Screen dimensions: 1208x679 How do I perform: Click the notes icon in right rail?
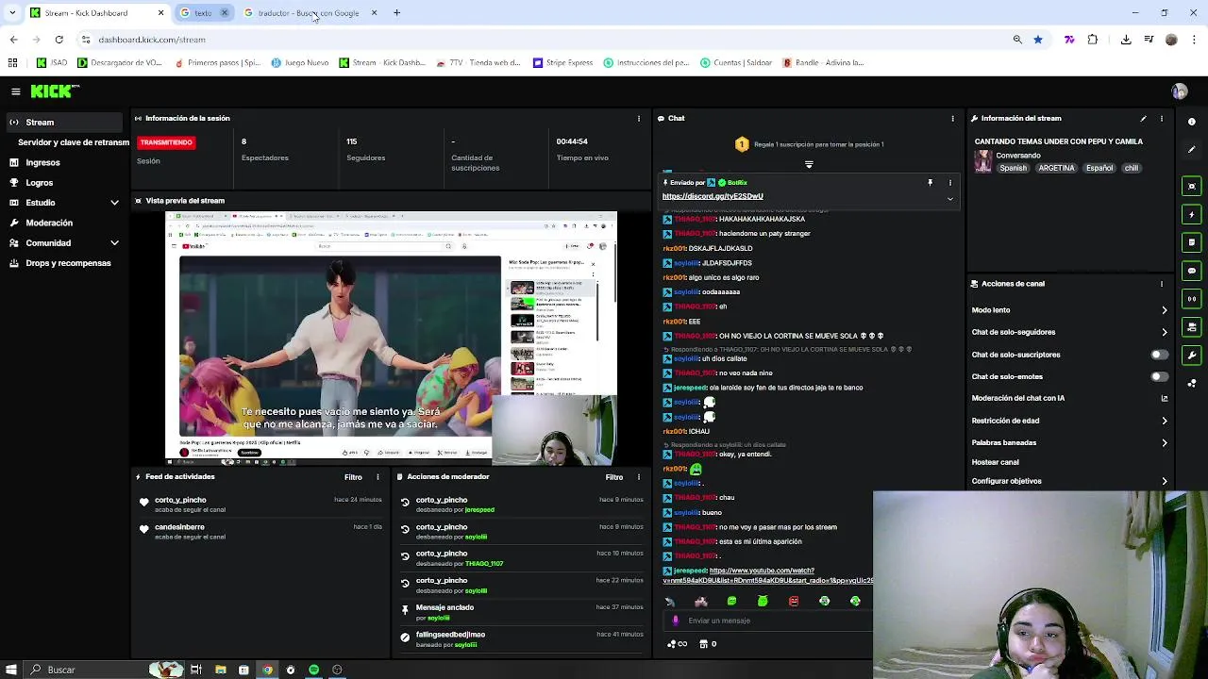point(1192,242)
